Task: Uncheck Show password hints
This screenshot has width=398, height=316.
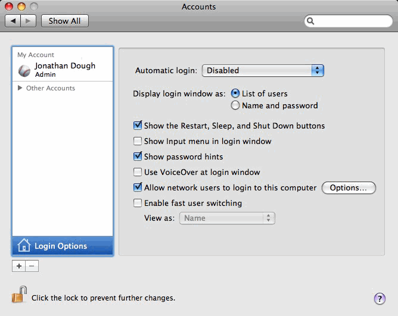Action: coord(138,157)
